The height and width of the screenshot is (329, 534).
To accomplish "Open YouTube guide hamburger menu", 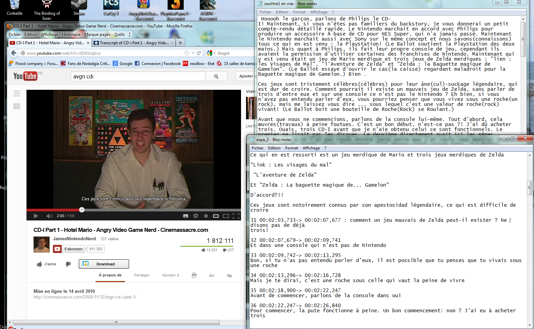I will pos(17,93).
